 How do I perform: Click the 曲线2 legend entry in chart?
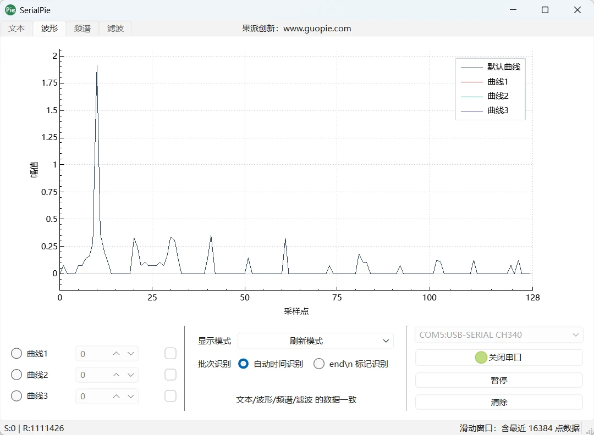click(485, 96)
